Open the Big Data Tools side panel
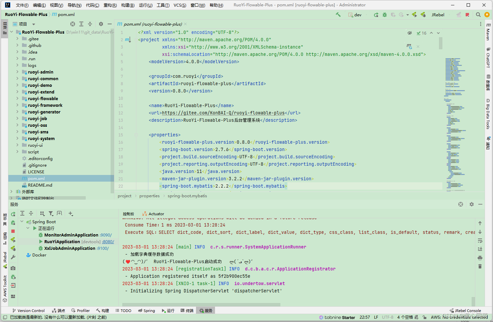Viewport: 493px width, 322px height. (488, 114)
